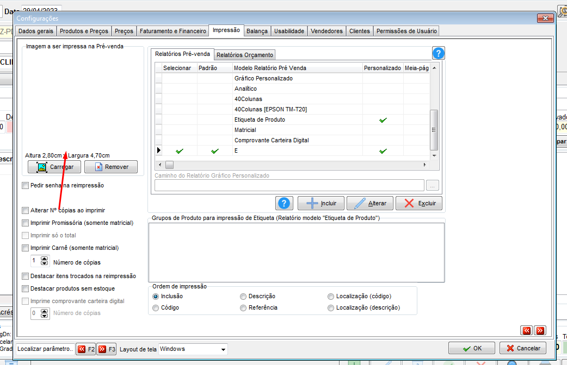Enable Pedir senha na reimpressão
567x365 pixels.
tap(26, 186)
